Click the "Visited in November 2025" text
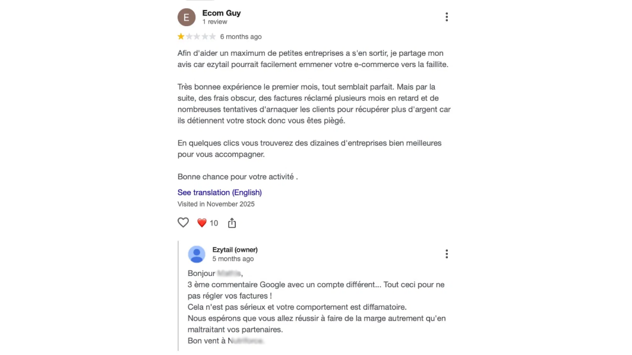The height and width of the screenshot is (355, 632). point(216,204)
